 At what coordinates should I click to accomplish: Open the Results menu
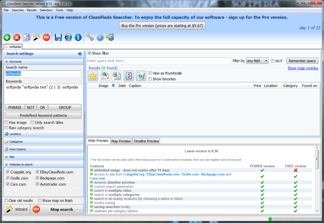pyautogui.click(x=32, y=10)
